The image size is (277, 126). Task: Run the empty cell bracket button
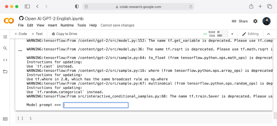tap(20, 118)
